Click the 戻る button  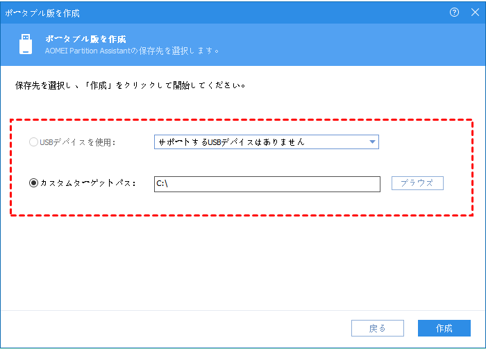[377, 328]
